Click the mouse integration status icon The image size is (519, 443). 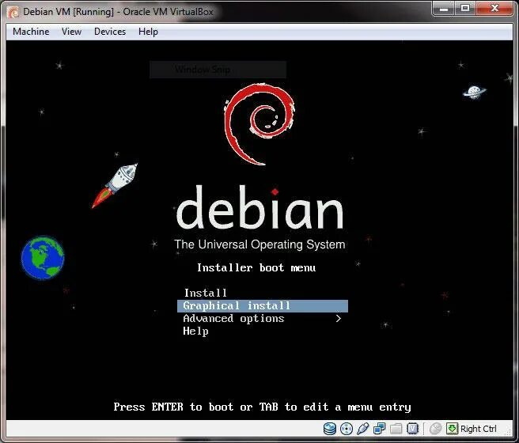[x=435, y=429]
